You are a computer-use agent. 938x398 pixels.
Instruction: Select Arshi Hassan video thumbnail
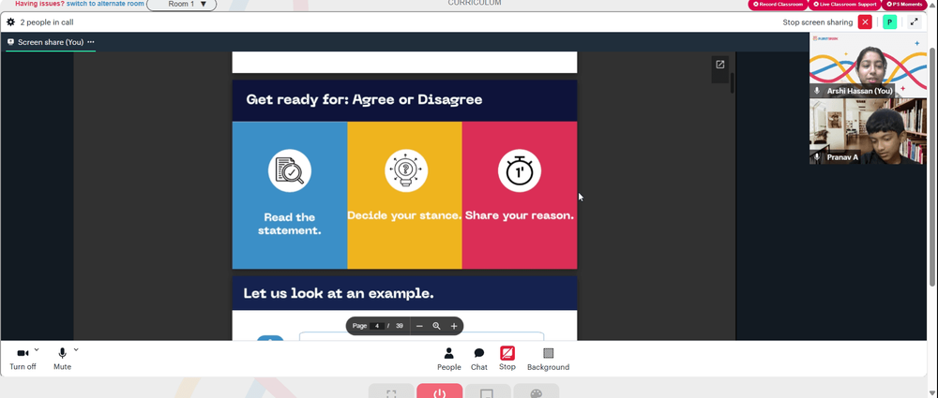(868, 66)
